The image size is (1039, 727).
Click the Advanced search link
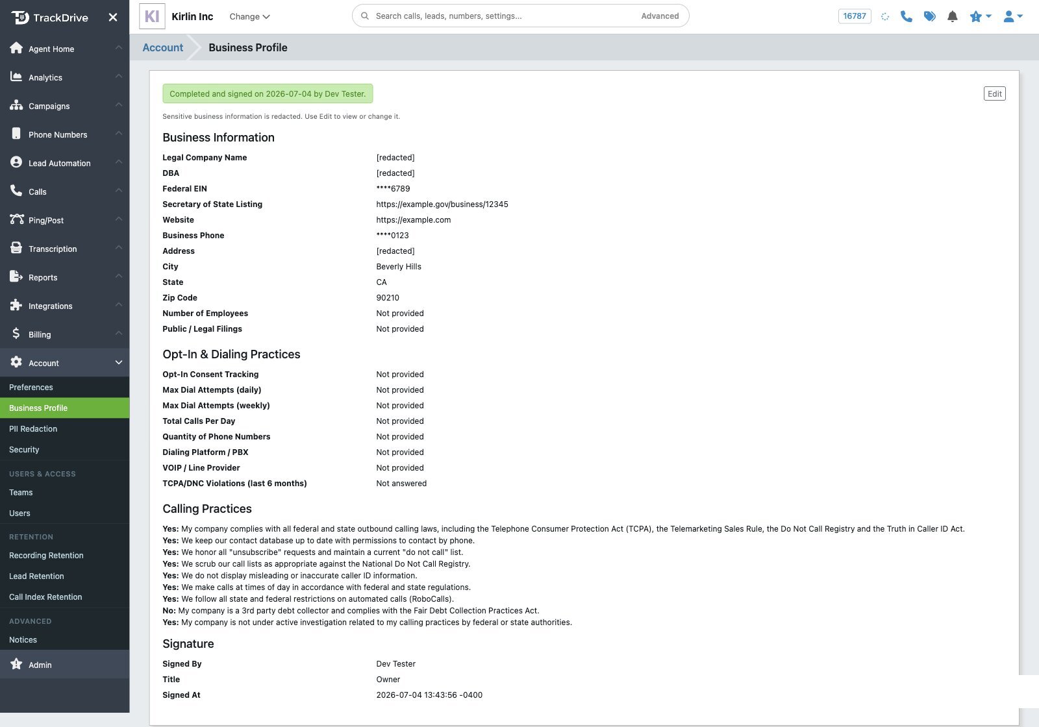click(x=660, y=16)
